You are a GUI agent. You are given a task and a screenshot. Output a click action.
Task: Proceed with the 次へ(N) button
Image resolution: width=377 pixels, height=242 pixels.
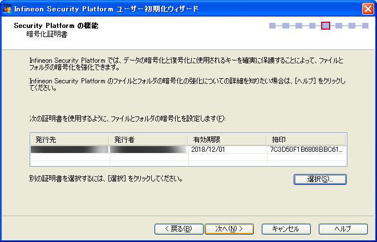(x=229, y=229)
